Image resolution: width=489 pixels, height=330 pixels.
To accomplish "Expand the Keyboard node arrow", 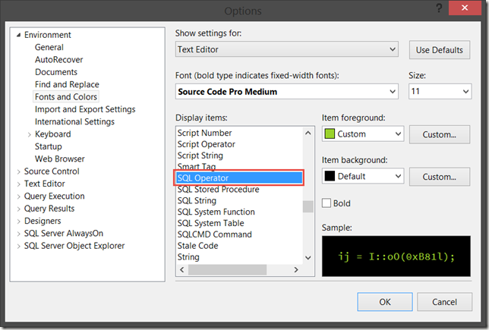I will [30, 134].
